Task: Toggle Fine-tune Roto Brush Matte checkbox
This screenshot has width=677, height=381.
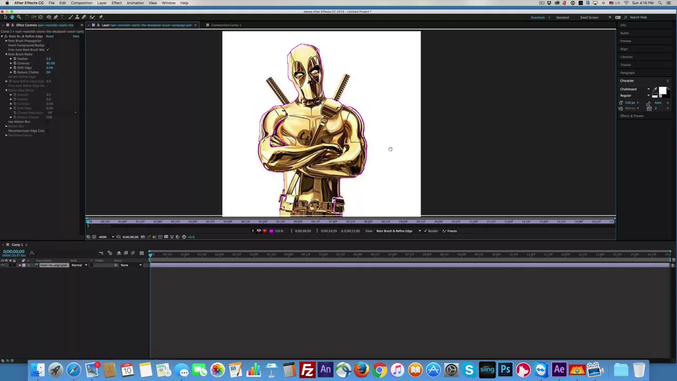Action: coord(48,50)
